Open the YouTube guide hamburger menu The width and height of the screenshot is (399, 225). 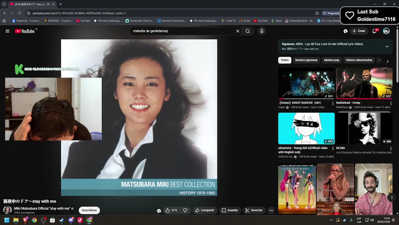pos(8,31)
